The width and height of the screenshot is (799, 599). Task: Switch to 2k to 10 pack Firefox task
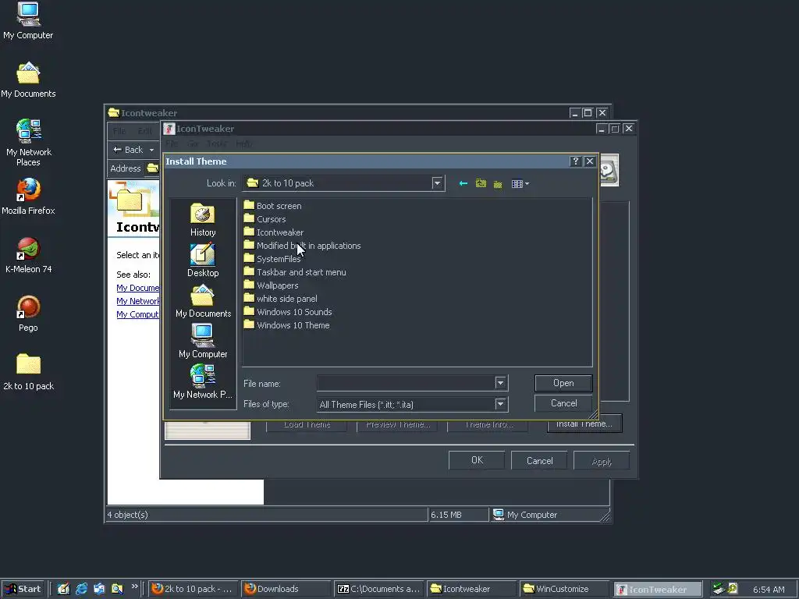coord(193,589)
